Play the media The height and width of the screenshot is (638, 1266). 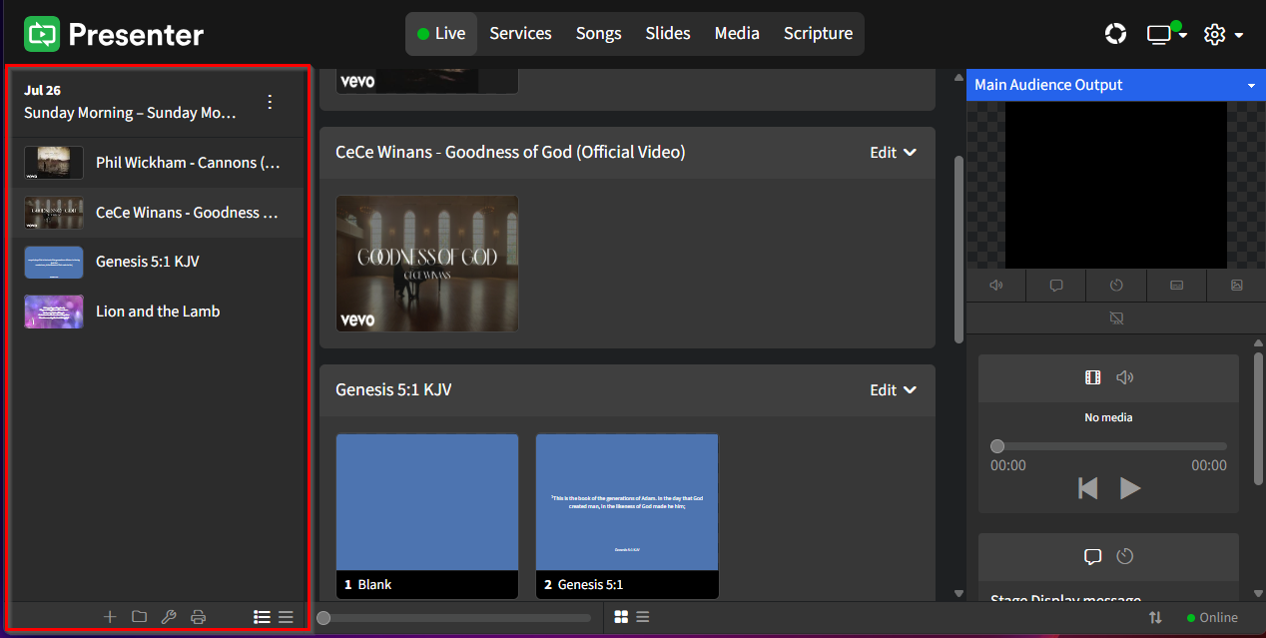point(1130,488)
